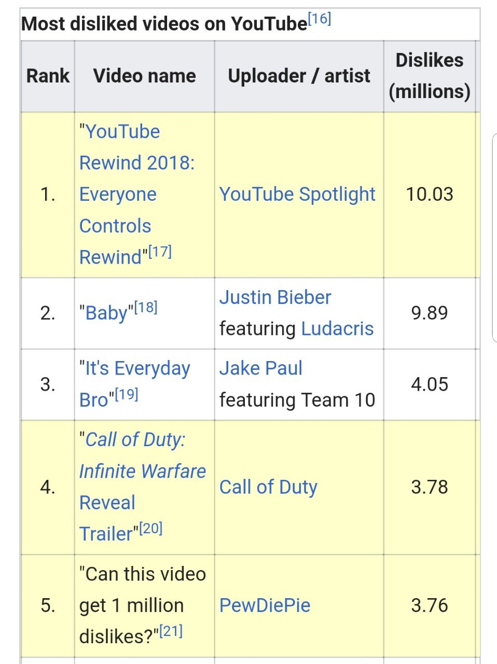Visit the YouTube Spotlight uploader link
Screen dimensions: 497x664
click(297, 195)
